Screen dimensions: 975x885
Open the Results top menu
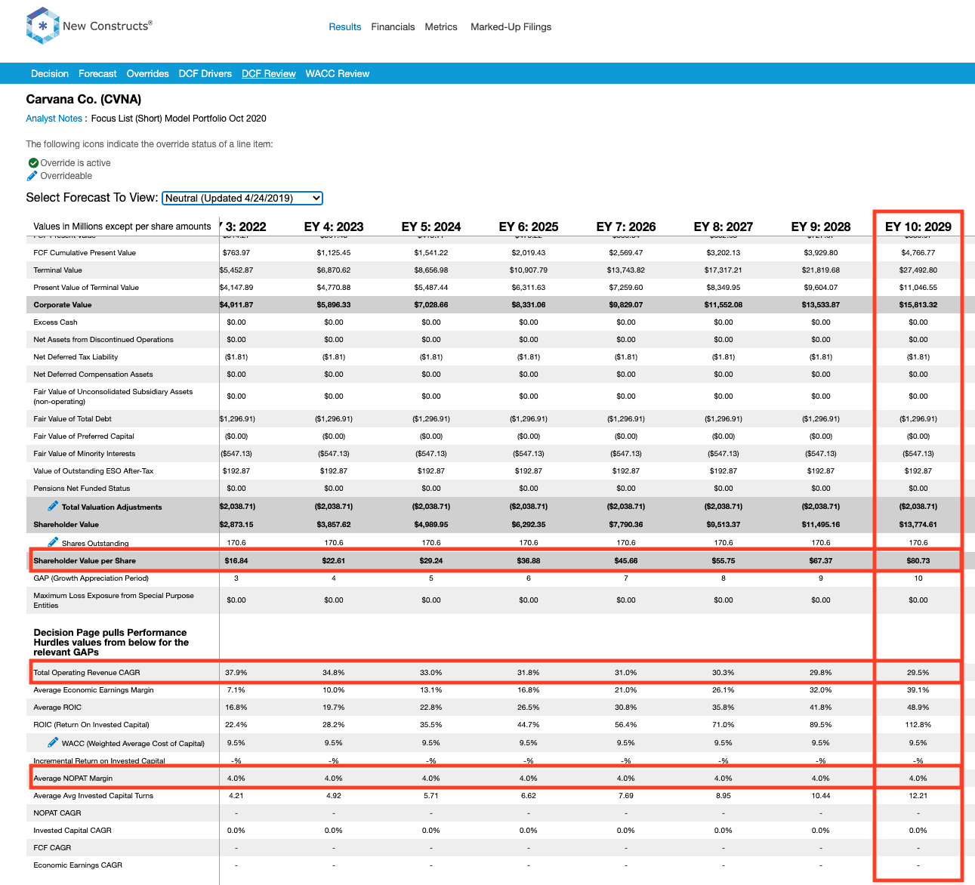pyautogui.click(x=345, y=26)
